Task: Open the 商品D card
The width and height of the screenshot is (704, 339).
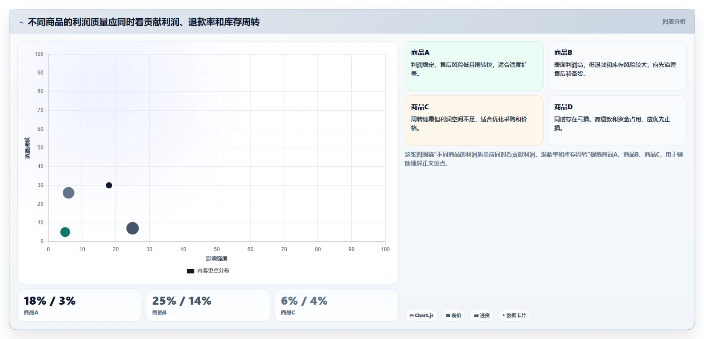Action: [x=617, y=120]
